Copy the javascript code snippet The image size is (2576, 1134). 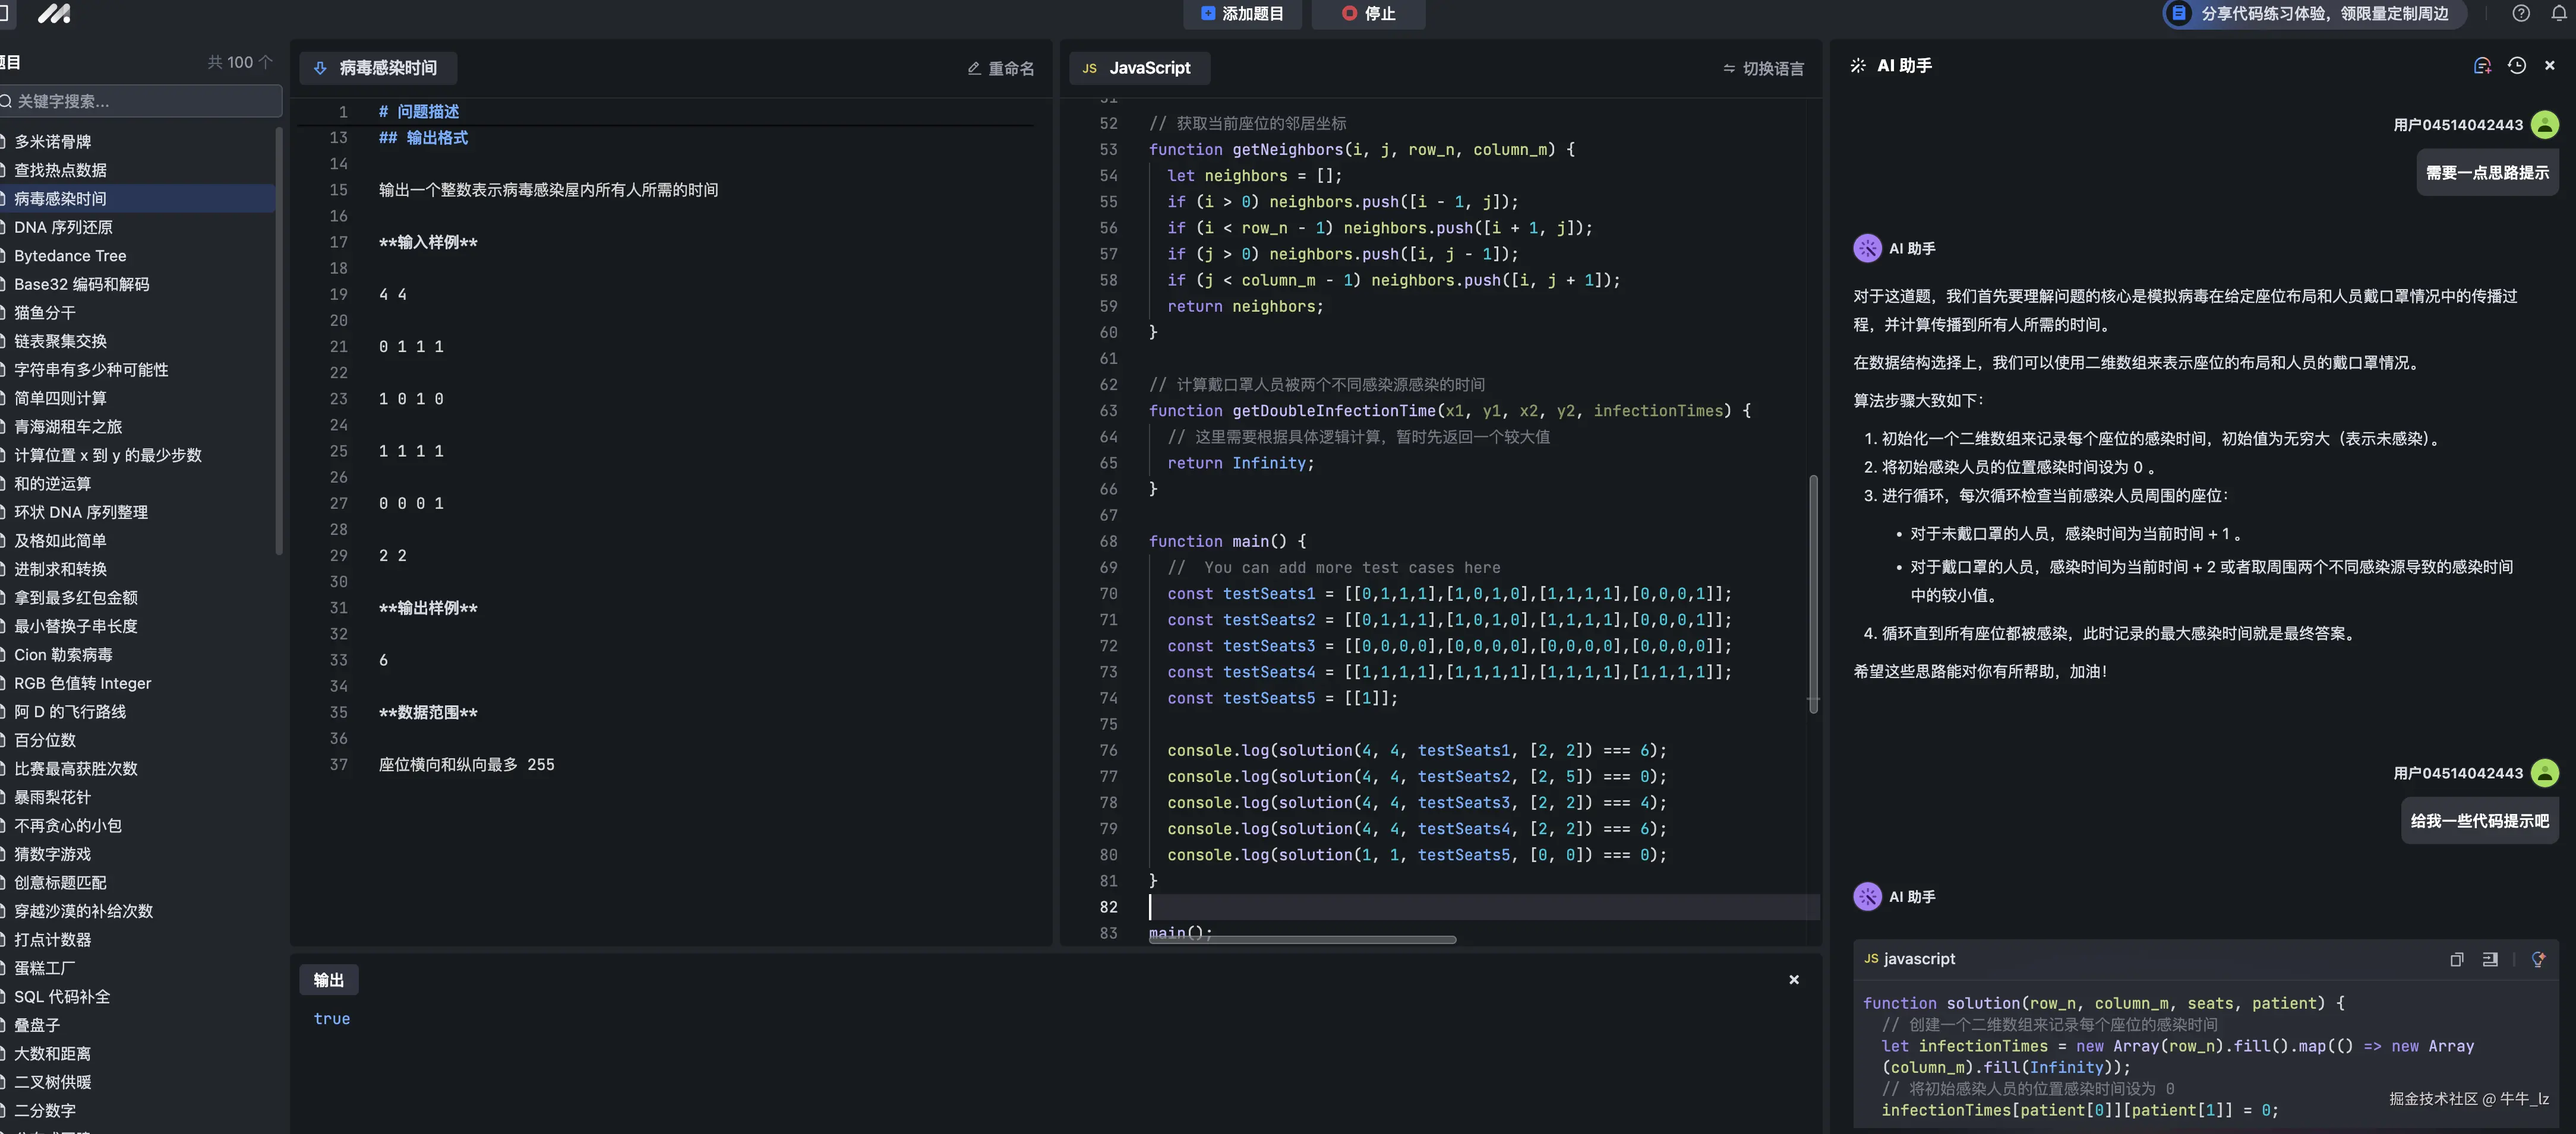(2456, 959)
